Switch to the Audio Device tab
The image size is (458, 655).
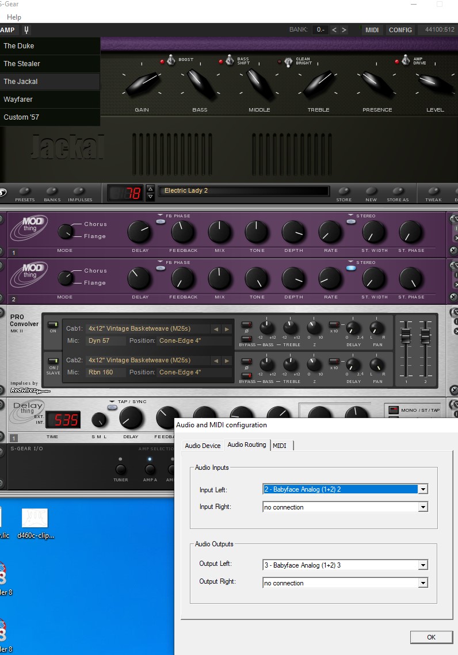[203, 446]
